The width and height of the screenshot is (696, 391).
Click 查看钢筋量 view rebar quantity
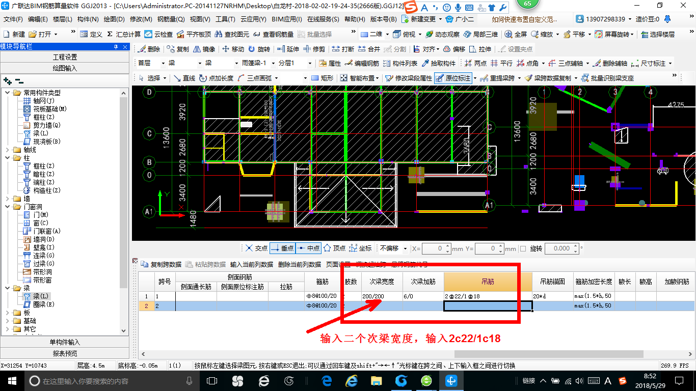coord(273,34)
